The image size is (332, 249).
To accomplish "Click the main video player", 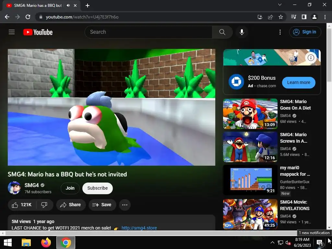I will pyautogui.click(x=112, y=107).
